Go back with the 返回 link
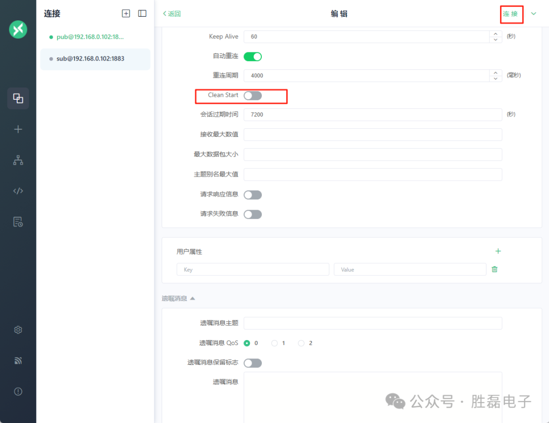The height and width of the screenshot is (423, 549). pyautogui.click(x=172, y=14)
